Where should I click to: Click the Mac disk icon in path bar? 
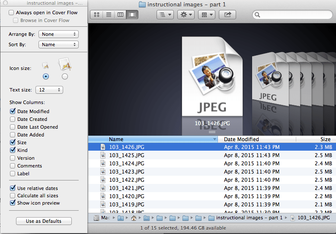(96, 218)
